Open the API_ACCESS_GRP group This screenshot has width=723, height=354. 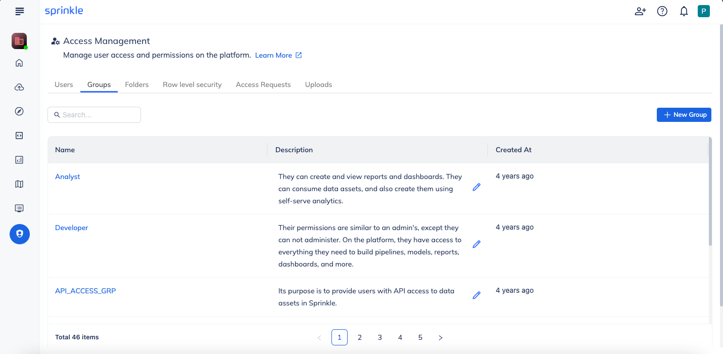click(x=85, y=291)
